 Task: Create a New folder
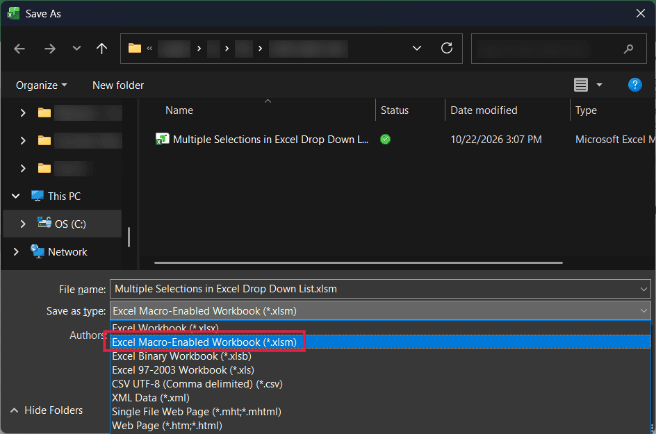pos(118,85)
